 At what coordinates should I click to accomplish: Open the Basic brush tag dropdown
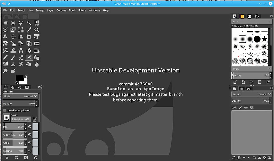tap(252, 69)
